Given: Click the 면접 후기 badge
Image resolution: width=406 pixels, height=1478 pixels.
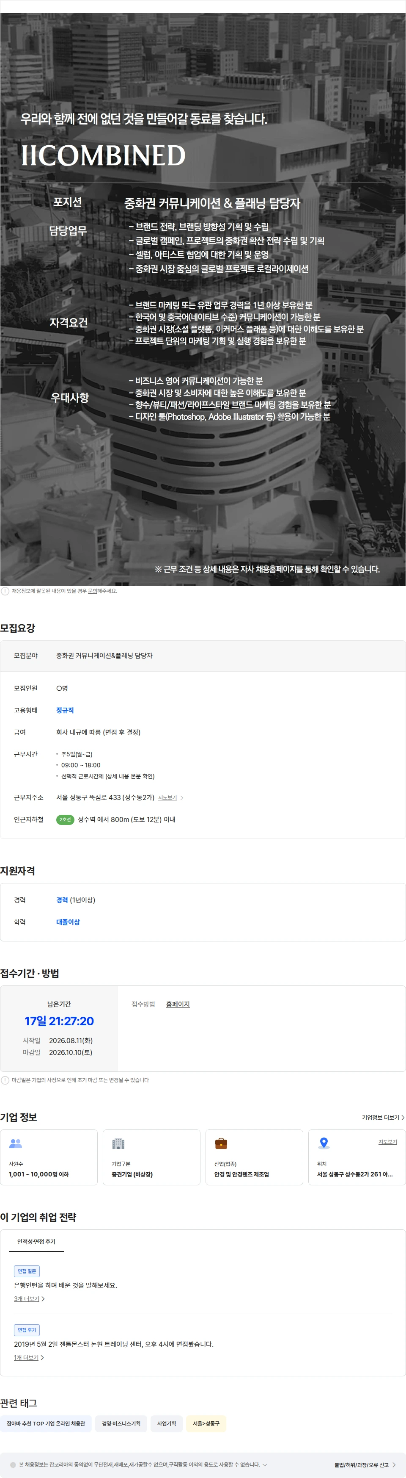Looking at the screenshot, I should click(26, 1330).
